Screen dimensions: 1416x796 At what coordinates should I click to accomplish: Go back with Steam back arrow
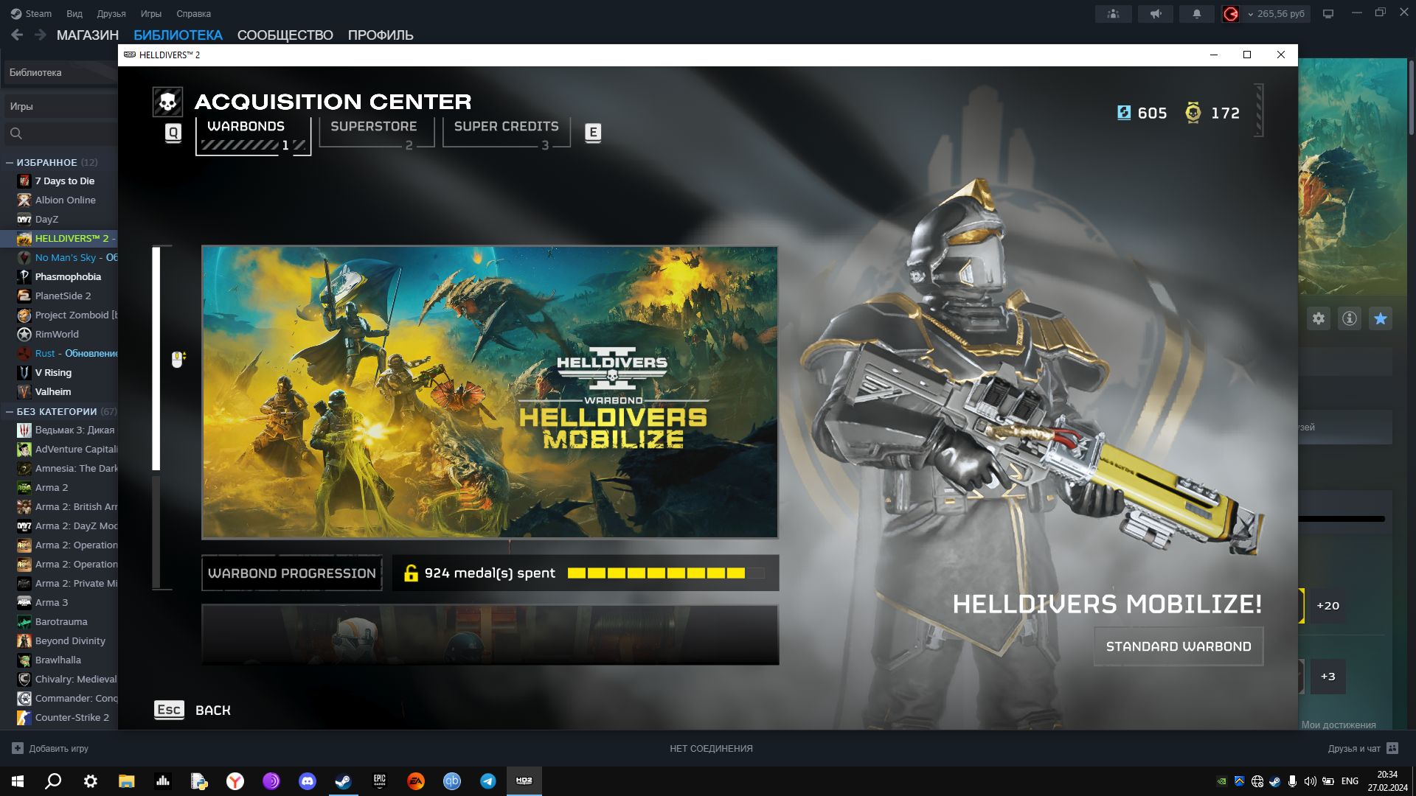(17, 35)
